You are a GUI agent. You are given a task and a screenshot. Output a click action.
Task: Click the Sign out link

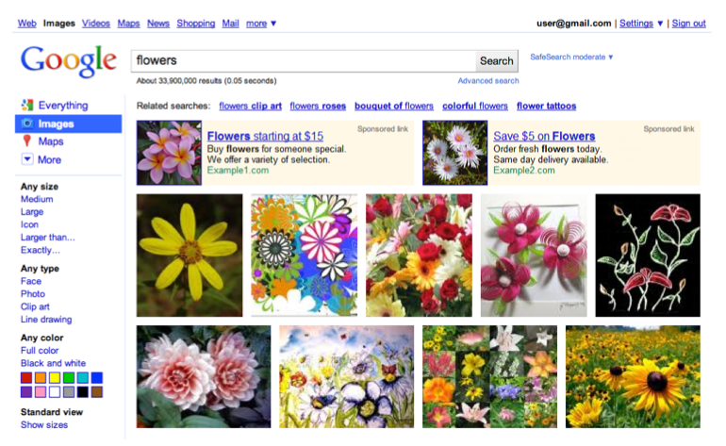[x=689, y=24]
